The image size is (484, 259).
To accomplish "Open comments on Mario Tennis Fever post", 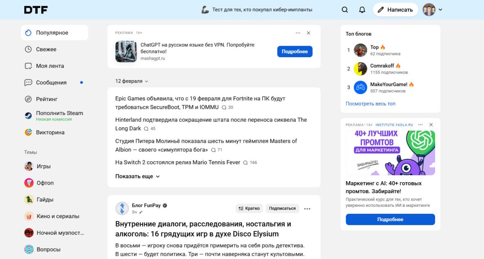I will 250,162.
